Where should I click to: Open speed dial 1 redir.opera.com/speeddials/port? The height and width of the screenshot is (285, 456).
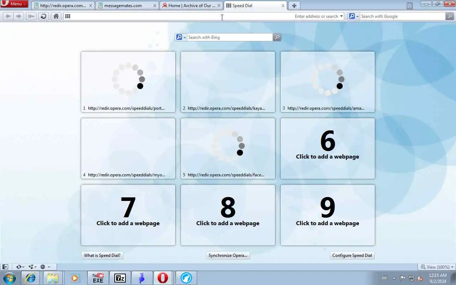[x=128, y=82]
